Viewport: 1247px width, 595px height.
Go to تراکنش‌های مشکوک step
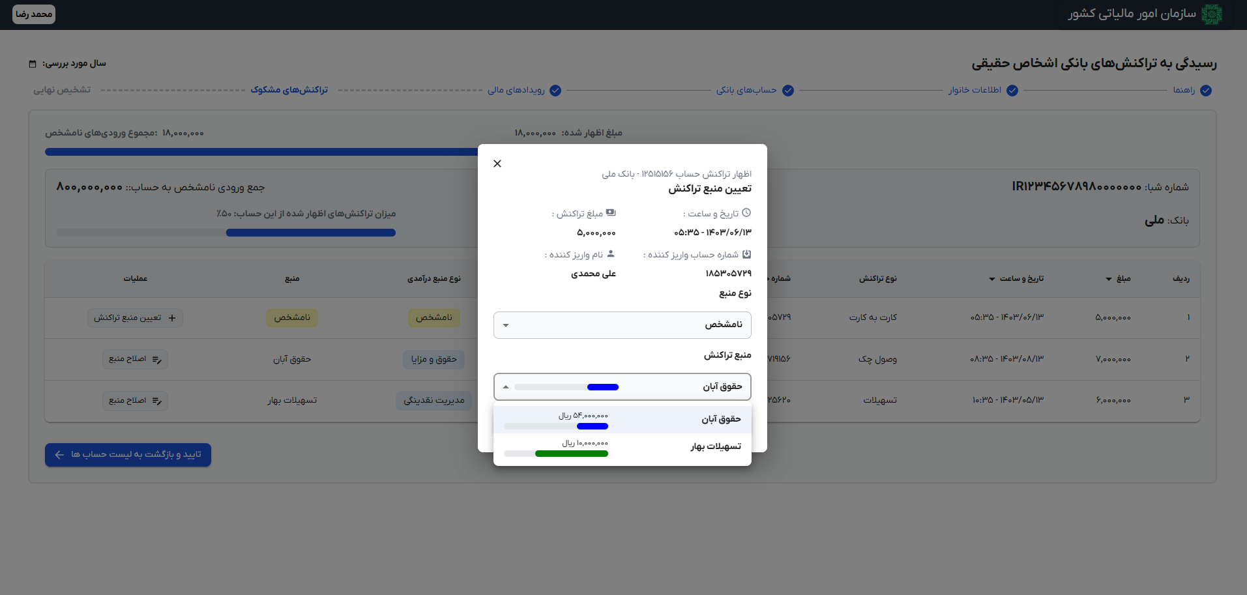(x=289, y=90)
